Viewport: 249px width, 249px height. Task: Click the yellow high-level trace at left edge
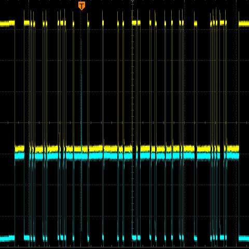[x=7, y=23]
